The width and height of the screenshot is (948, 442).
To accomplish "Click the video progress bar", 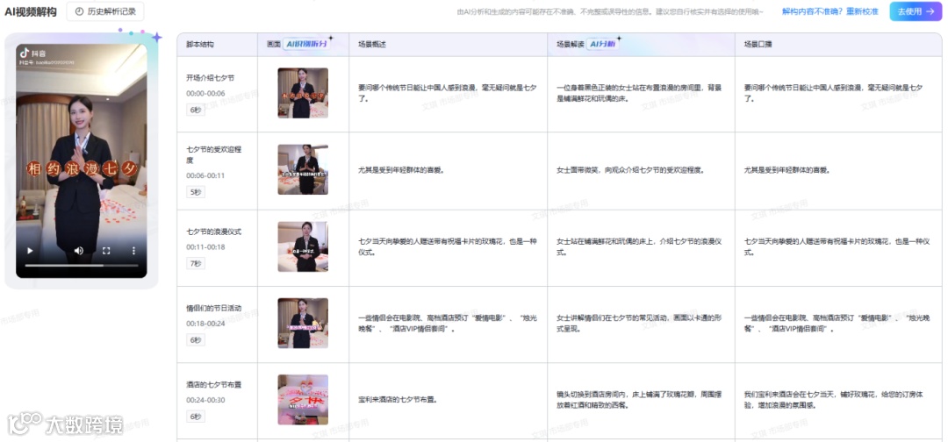I will pyautogui.click(x=82, y=265).
